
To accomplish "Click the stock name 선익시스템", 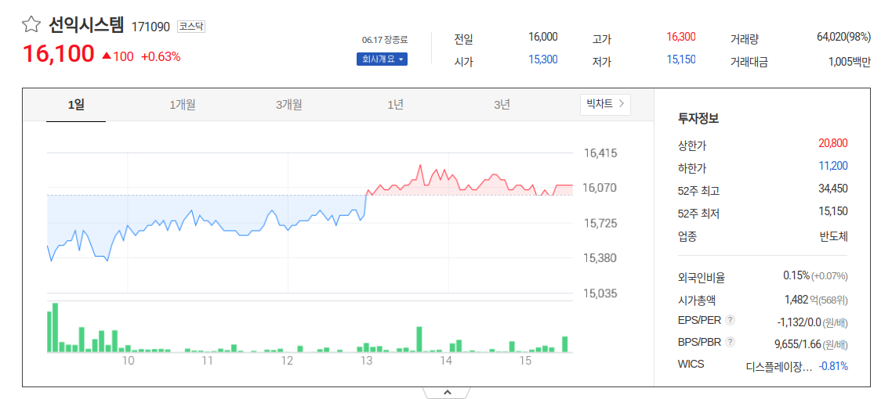I will pyautogui.click(x=85, y=25).
